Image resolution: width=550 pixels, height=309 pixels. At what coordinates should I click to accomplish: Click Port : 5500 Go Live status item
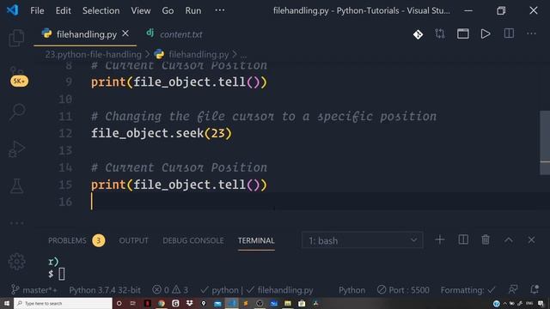[x=403, y=290]
